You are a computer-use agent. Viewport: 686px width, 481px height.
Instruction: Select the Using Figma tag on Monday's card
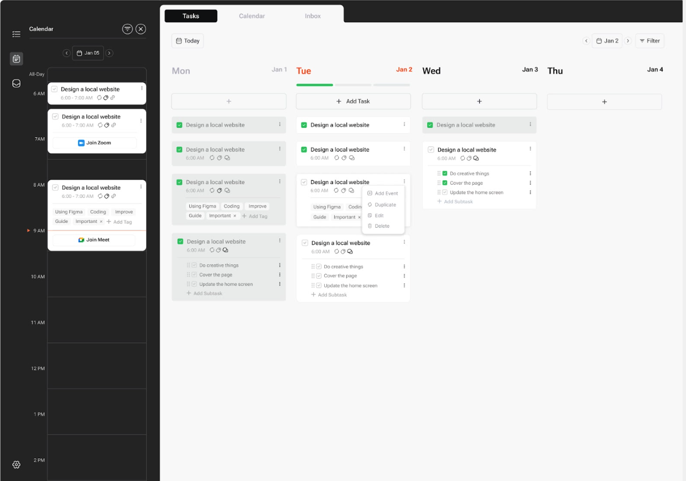point(202,206)
